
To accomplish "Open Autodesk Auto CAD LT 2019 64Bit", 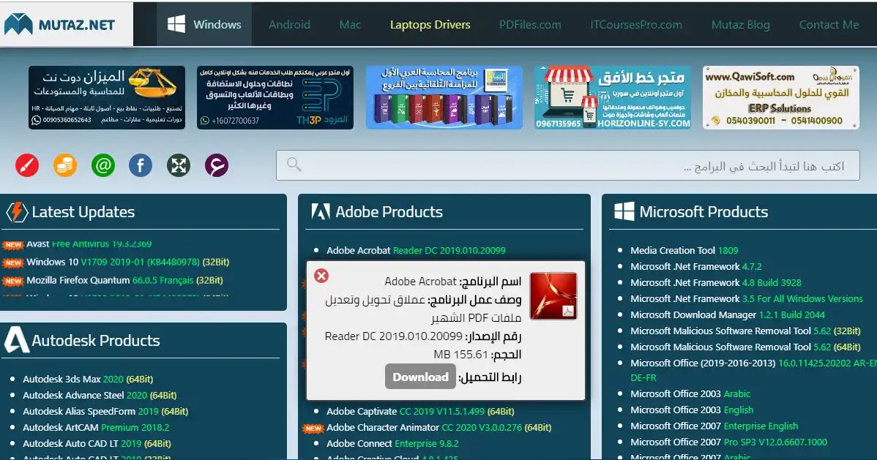I will 97,443.
